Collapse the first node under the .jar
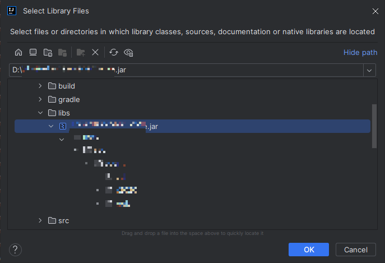Image resolution: width=385 pixels, height=263 pixels. point(62,140)
